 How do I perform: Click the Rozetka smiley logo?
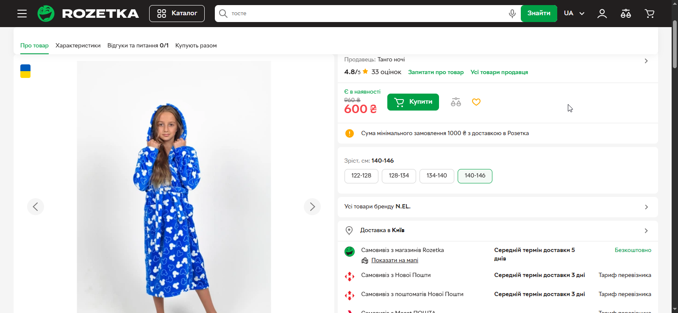[x=46, y=14]
